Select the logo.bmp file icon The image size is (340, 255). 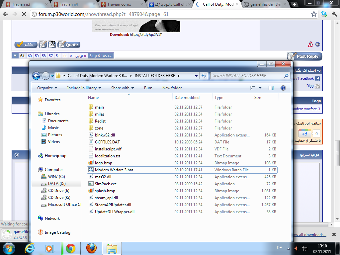pyautogui.click(x=91, y=163)
